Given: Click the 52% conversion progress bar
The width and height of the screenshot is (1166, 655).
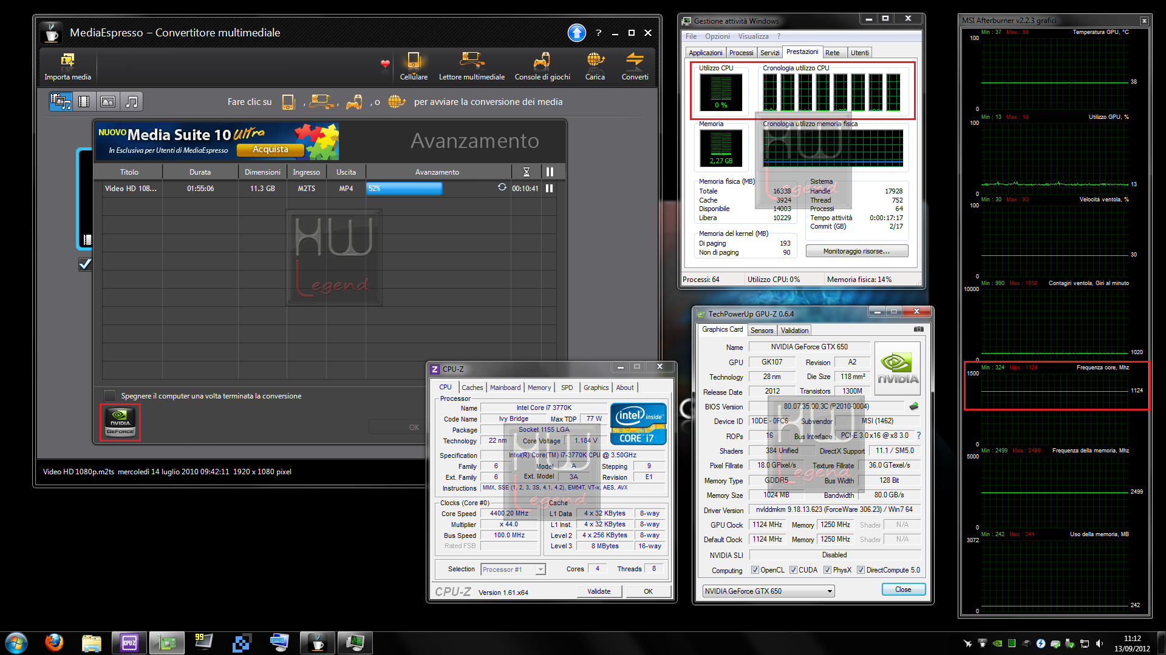Looking at the screenshot, I should click(x=404, y=189).
